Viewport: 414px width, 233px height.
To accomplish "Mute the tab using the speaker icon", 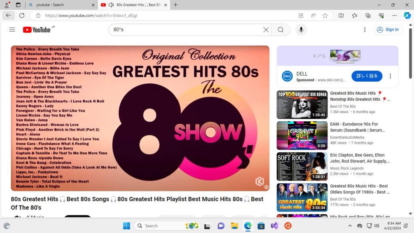I will (x=111, y=5).
